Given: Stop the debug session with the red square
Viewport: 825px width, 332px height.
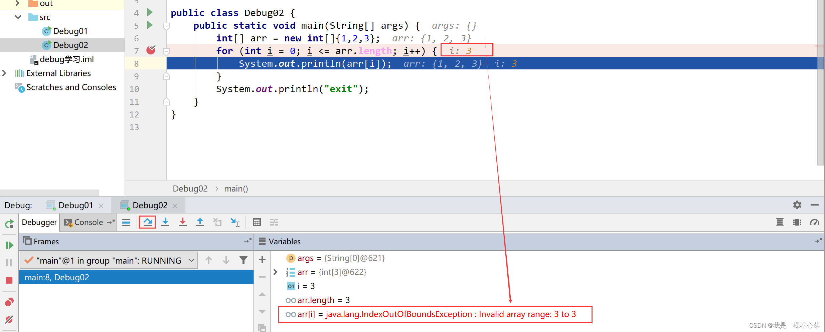Looking at the screenshot, I should point(9,280).
